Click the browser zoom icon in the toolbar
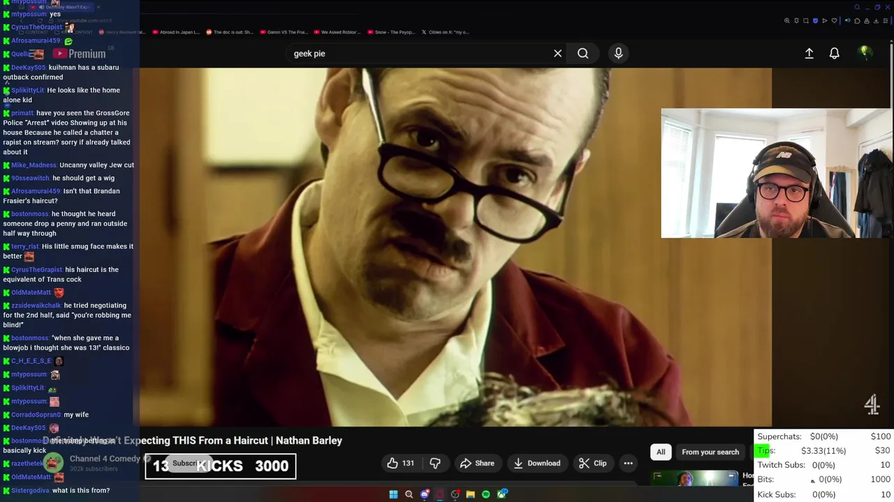The height and width of the screenshot is (502, 894). (787, 21)
